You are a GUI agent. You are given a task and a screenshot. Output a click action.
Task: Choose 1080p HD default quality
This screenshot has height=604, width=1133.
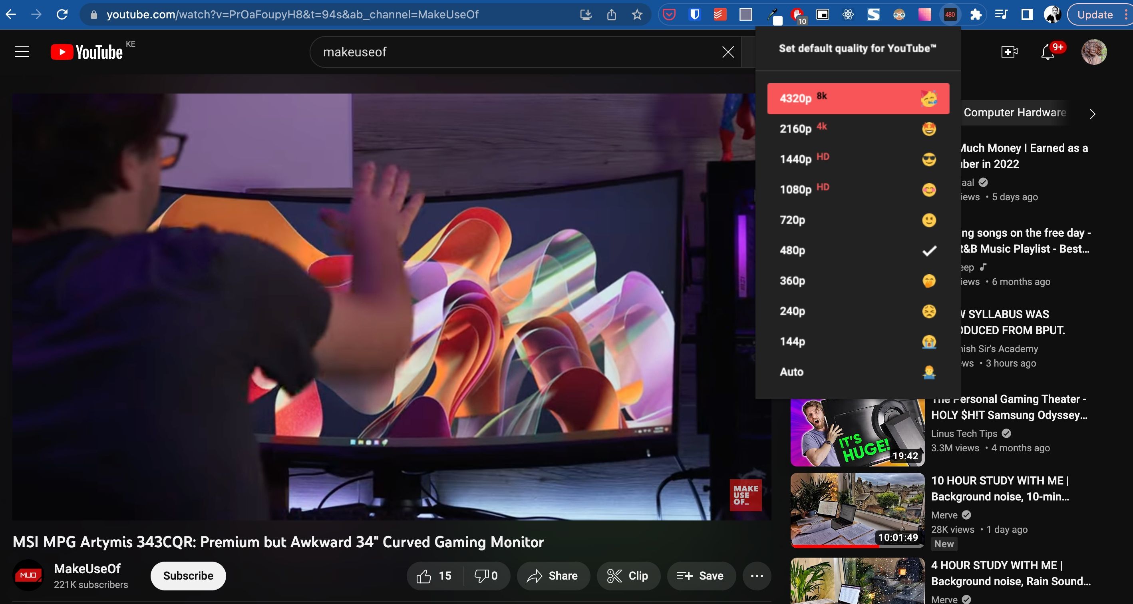click(x=858, y=190)
